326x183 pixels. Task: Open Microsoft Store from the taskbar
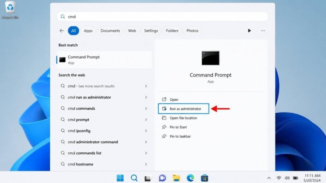[204, 178]
